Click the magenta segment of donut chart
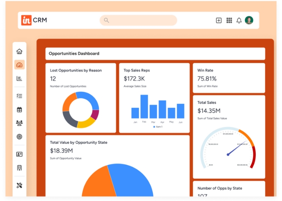 pos(95,114)
